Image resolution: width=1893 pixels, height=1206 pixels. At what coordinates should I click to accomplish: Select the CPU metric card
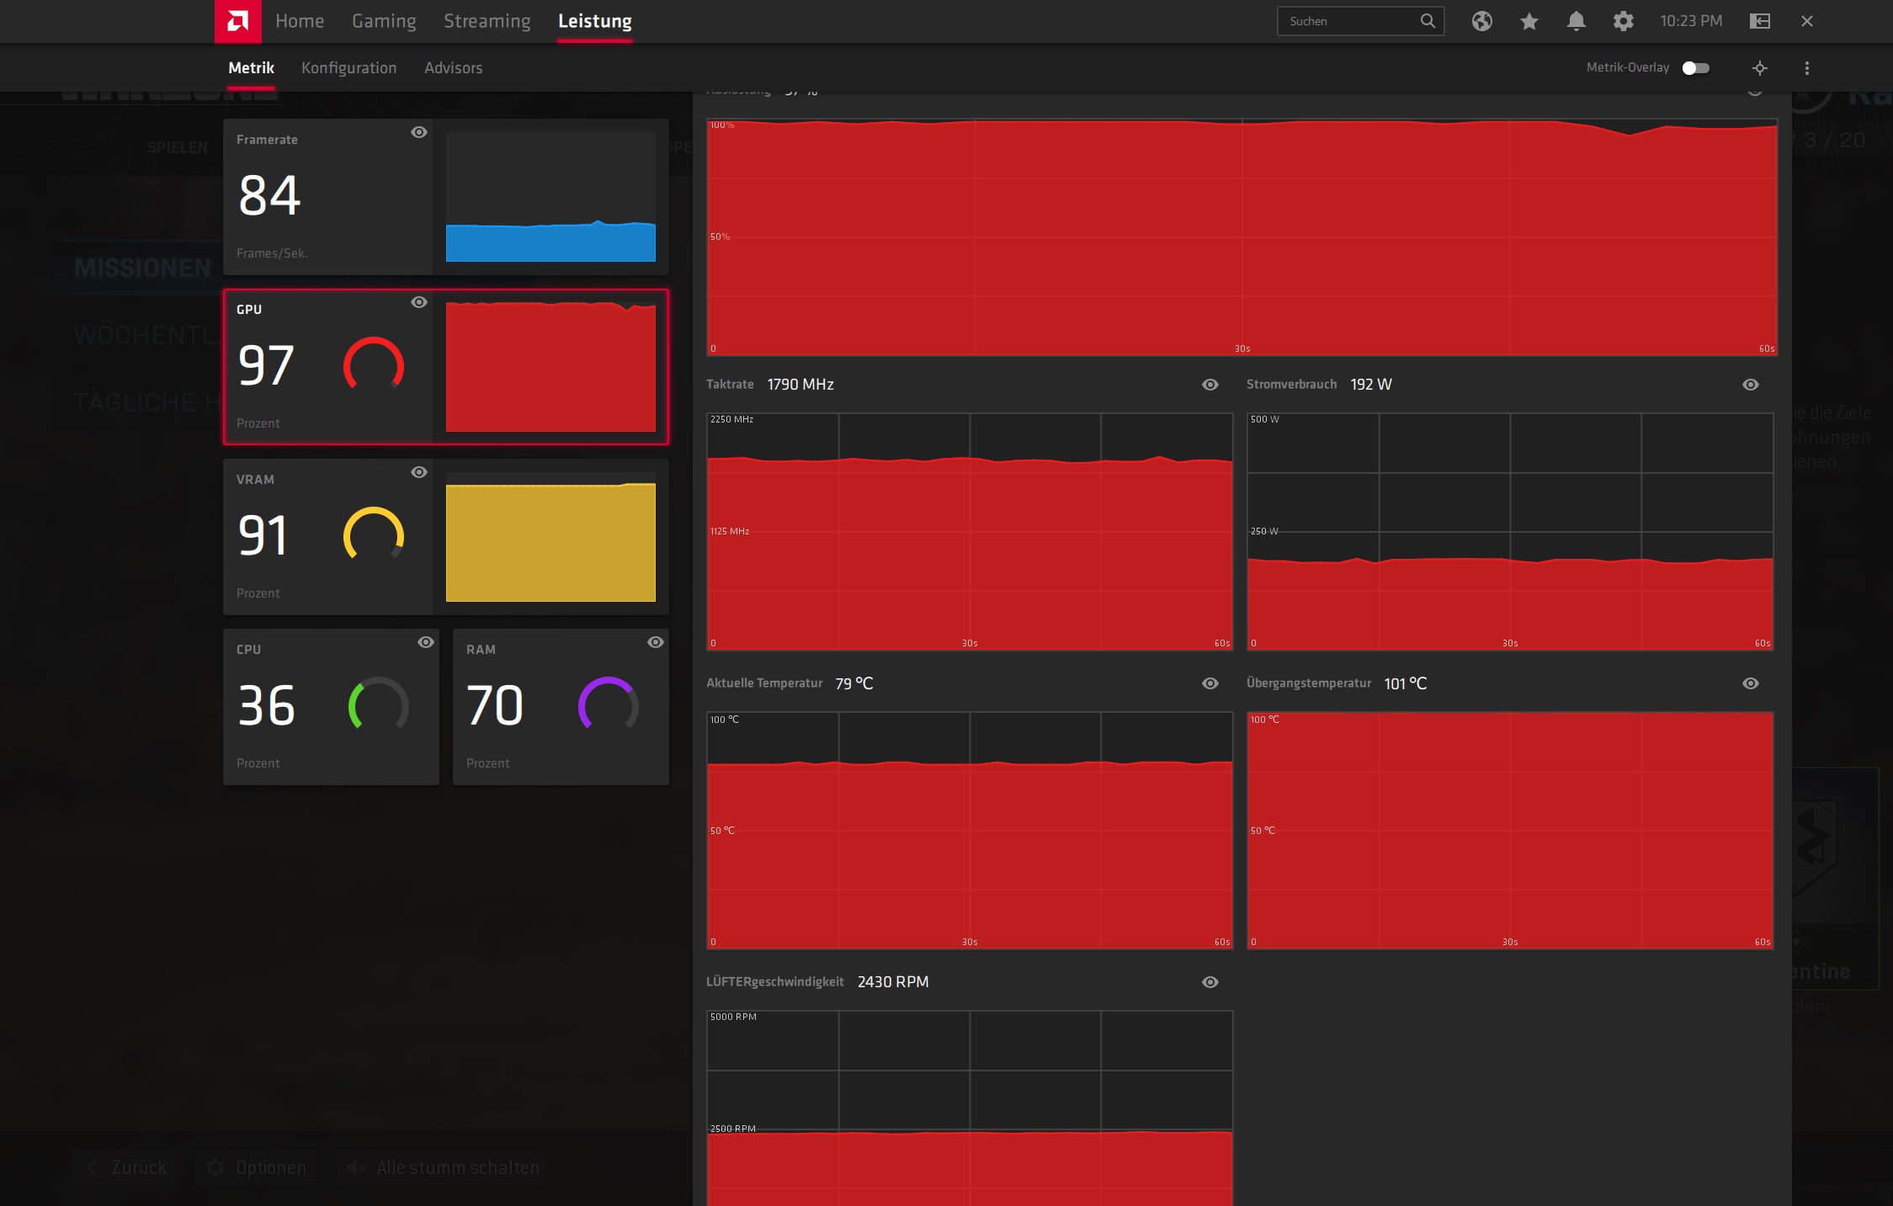[330, 707]
